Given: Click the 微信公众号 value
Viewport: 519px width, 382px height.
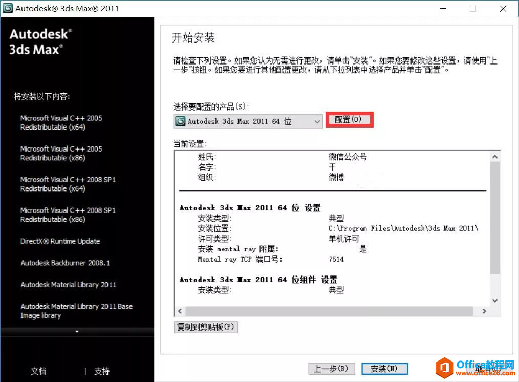Looking at the screenshot, I should pos(348,157).
